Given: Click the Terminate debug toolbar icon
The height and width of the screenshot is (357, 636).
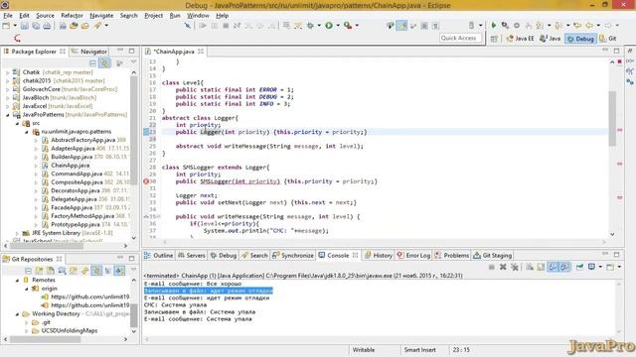Looking at the screenshot, I should (x=226, y=26).
